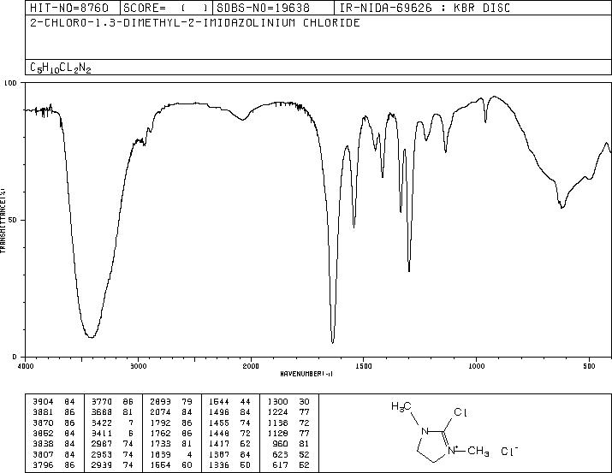Click the H3C group in the structure
612x473 pixels.
(401, 407)
